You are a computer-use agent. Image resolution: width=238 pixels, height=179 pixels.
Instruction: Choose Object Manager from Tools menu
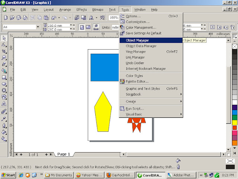(x=151, y=40)
